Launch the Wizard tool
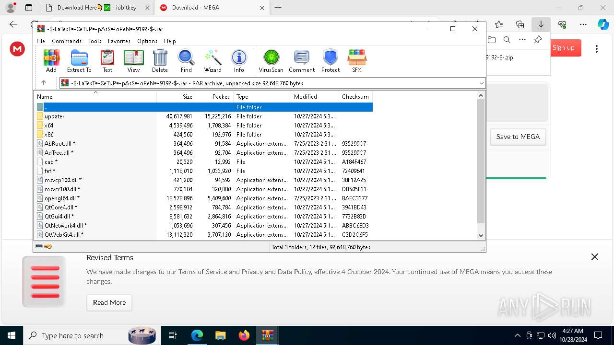 click(x=213, y=61)
